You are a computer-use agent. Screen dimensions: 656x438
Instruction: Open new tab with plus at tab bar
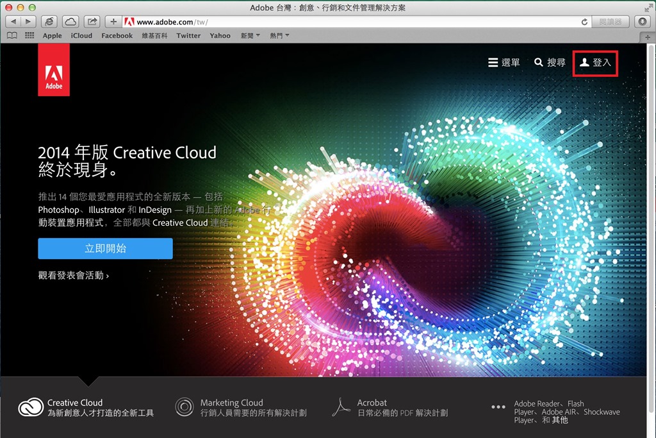click(648, 37)
